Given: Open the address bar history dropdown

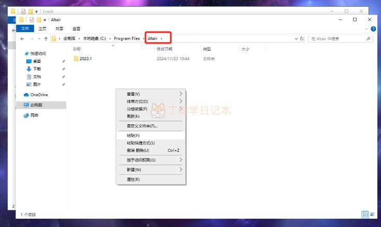Looking at the screenshot, I should [x=295, y=39].
